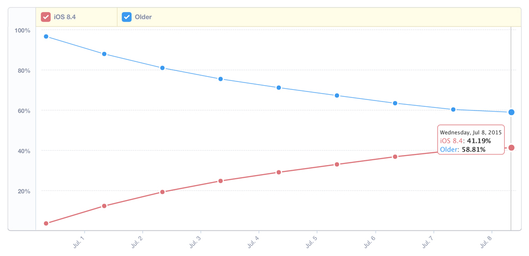Select the second blue Older data point
Image resolution: width=529 pixels, height=256 pixels.
104,54
